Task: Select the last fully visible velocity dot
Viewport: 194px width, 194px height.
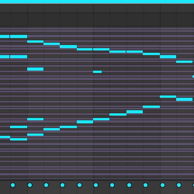Action: coord(179,185)
